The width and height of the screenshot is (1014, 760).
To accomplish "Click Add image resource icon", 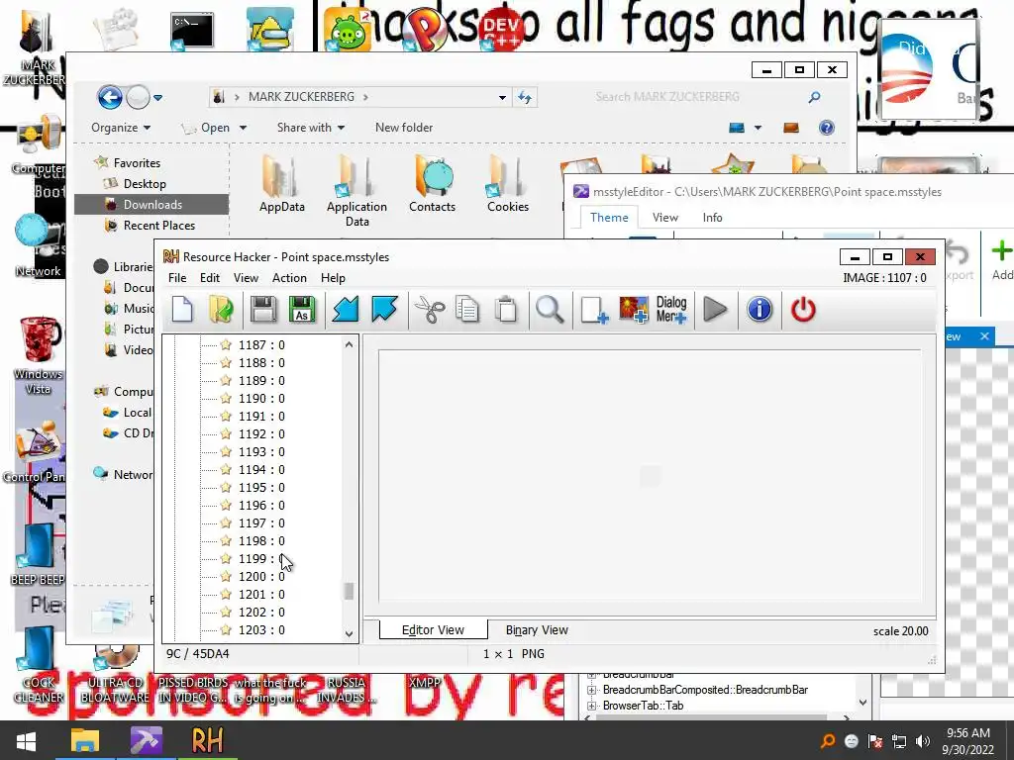I will (633, 310).
